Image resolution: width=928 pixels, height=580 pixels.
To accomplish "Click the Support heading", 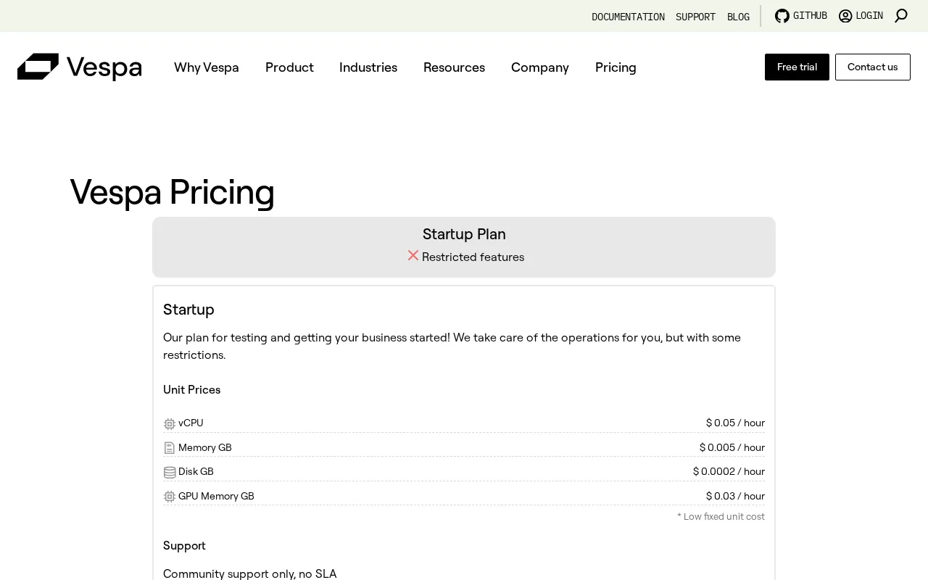I will pos(184,545).
